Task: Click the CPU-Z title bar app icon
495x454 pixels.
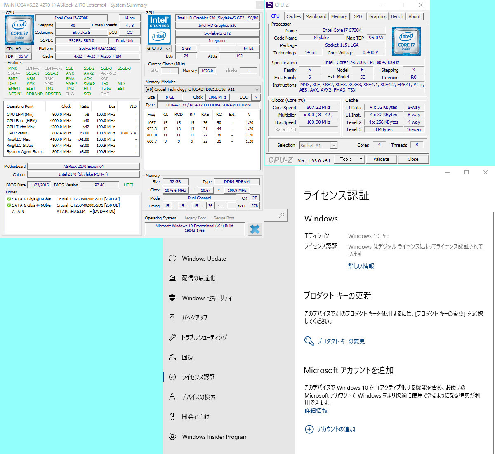Action: 269,5
